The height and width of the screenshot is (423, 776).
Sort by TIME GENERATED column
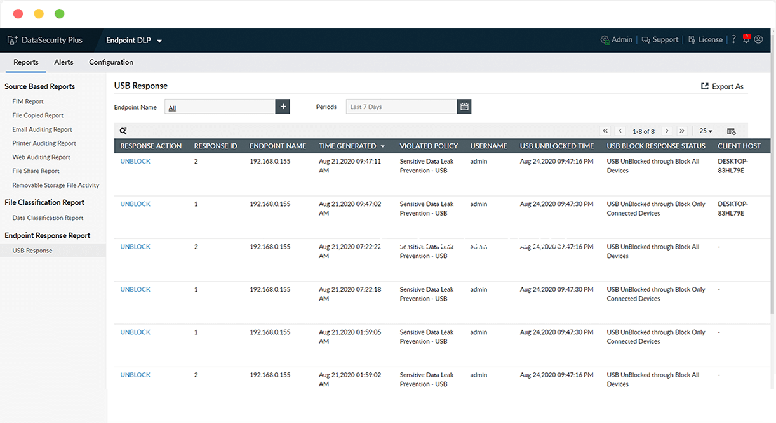[352, 146]
